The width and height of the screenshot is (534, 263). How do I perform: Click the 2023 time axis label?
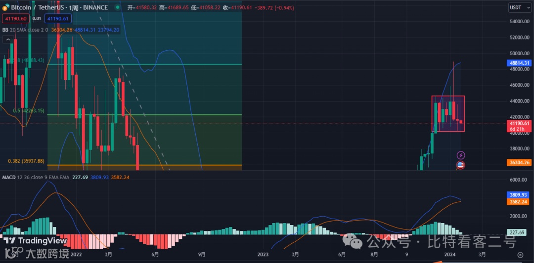[x=263, y=254]
